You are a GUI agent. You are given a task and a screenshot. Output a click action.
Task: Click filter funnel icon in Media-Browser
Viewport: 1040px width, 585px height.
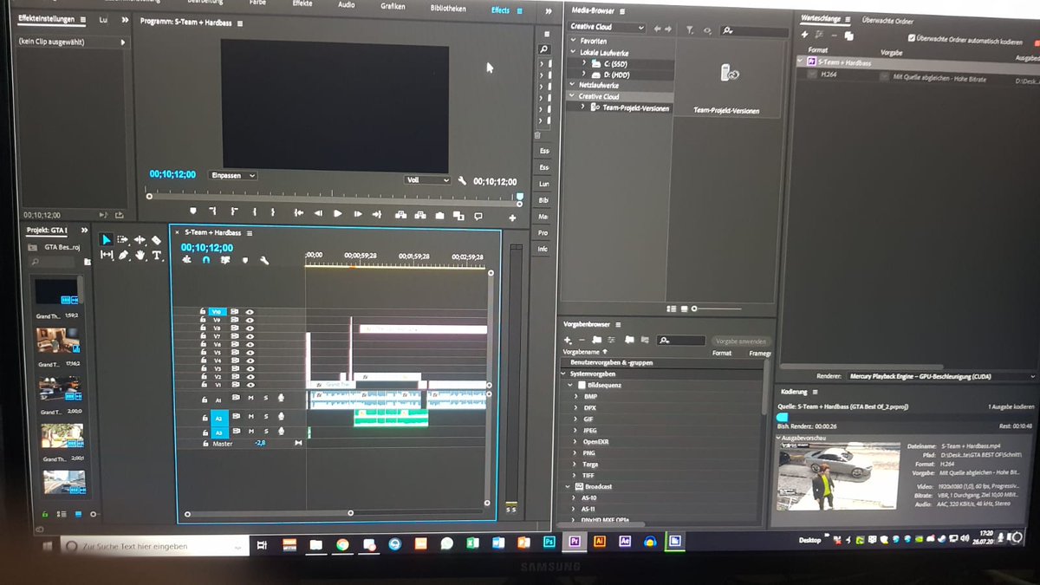[x=690, y=29]
